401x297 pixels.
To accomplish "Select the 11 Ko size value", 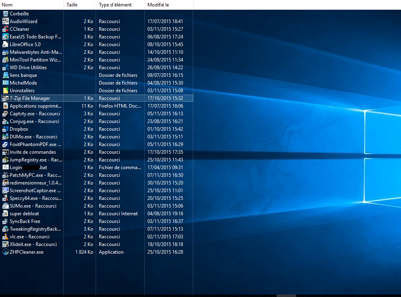I will tap(87, 106).
